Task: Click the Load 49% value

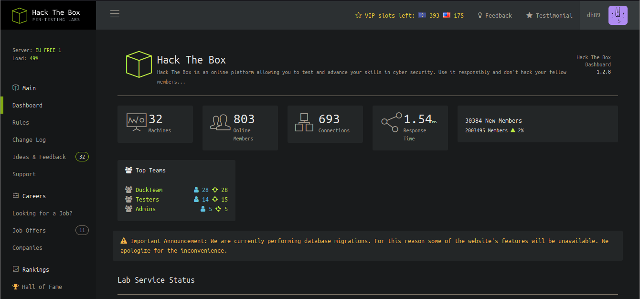Action: coord(34,58)
